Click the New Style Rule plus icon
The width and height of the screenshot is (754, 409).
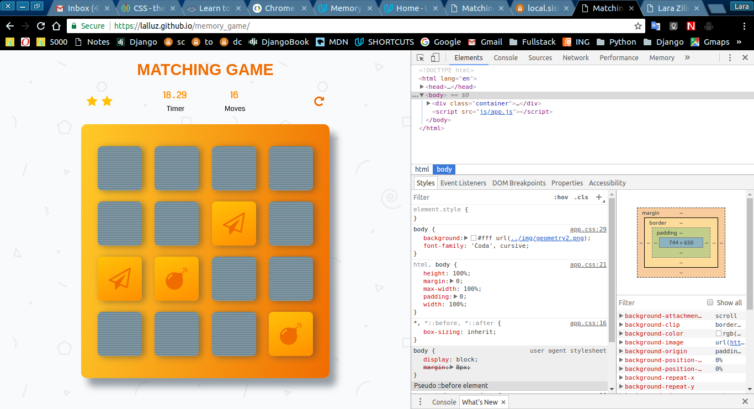(x=599, y=197)
